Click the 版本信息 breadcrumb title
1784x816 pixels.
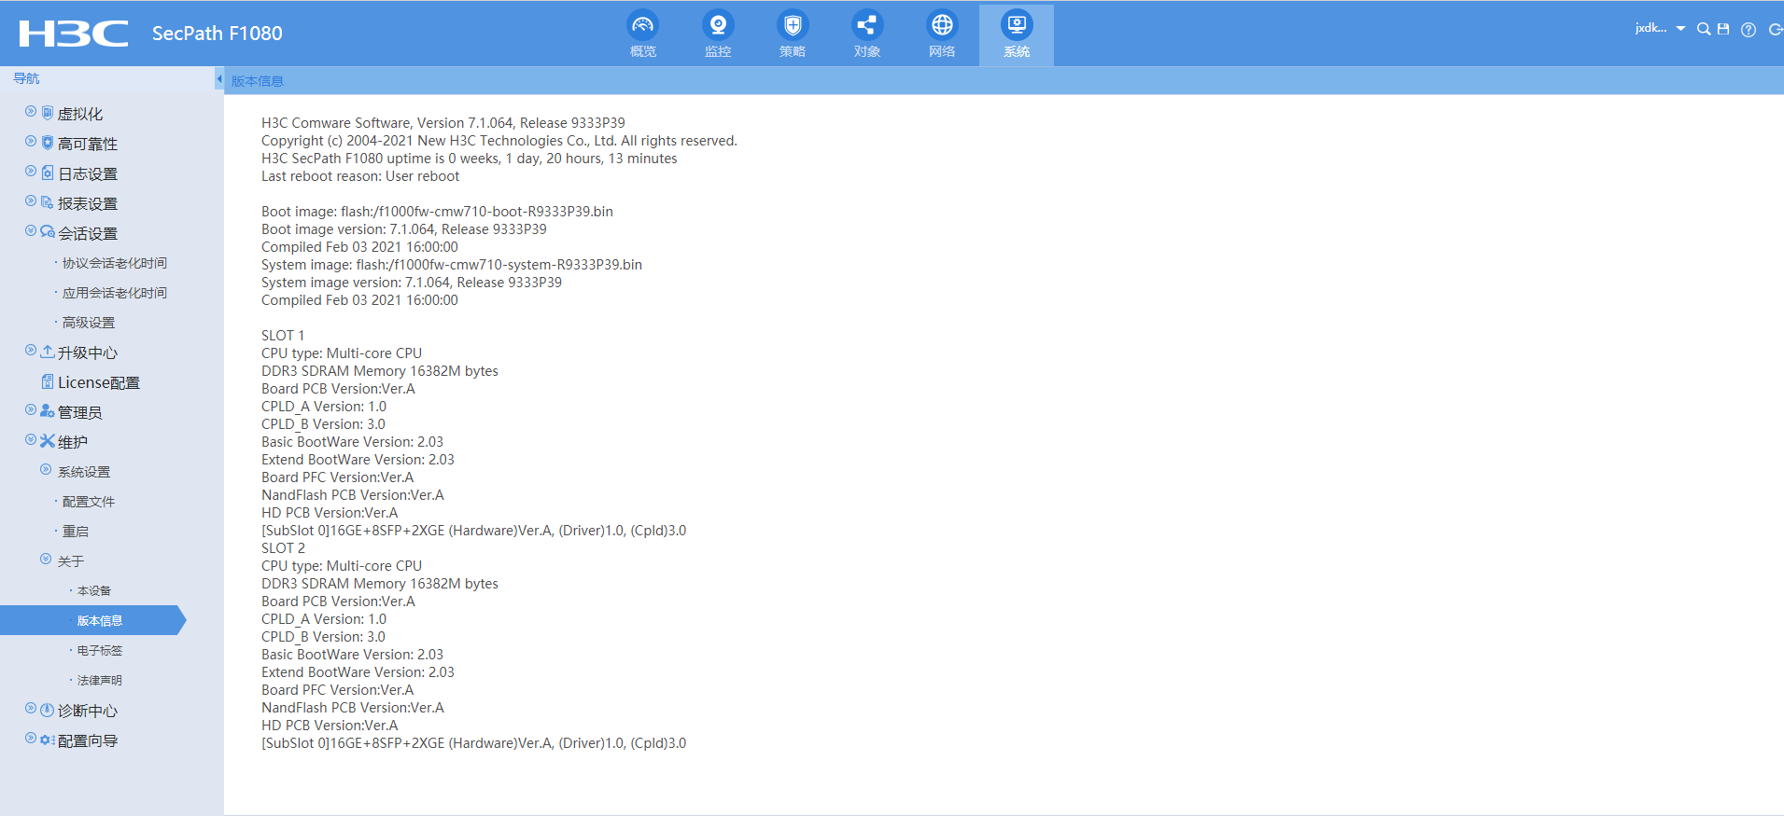pos(258,81)
